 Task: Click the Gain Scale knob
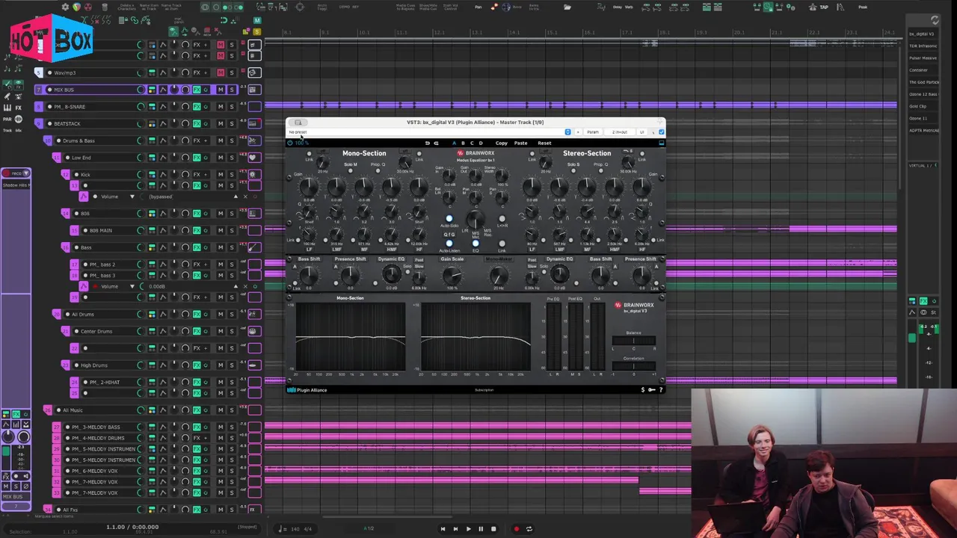click(x=452, y=275)
